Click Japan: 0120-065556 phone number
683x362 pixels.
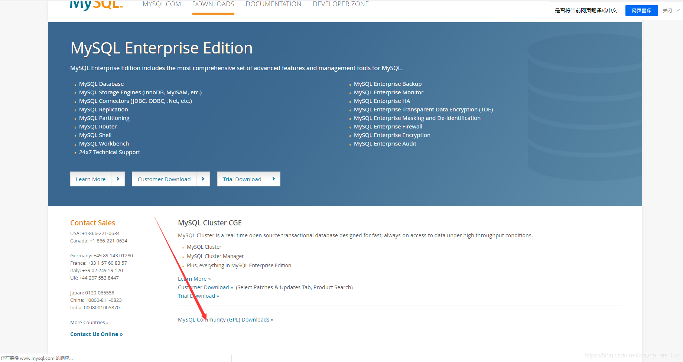tap(92, 293)
